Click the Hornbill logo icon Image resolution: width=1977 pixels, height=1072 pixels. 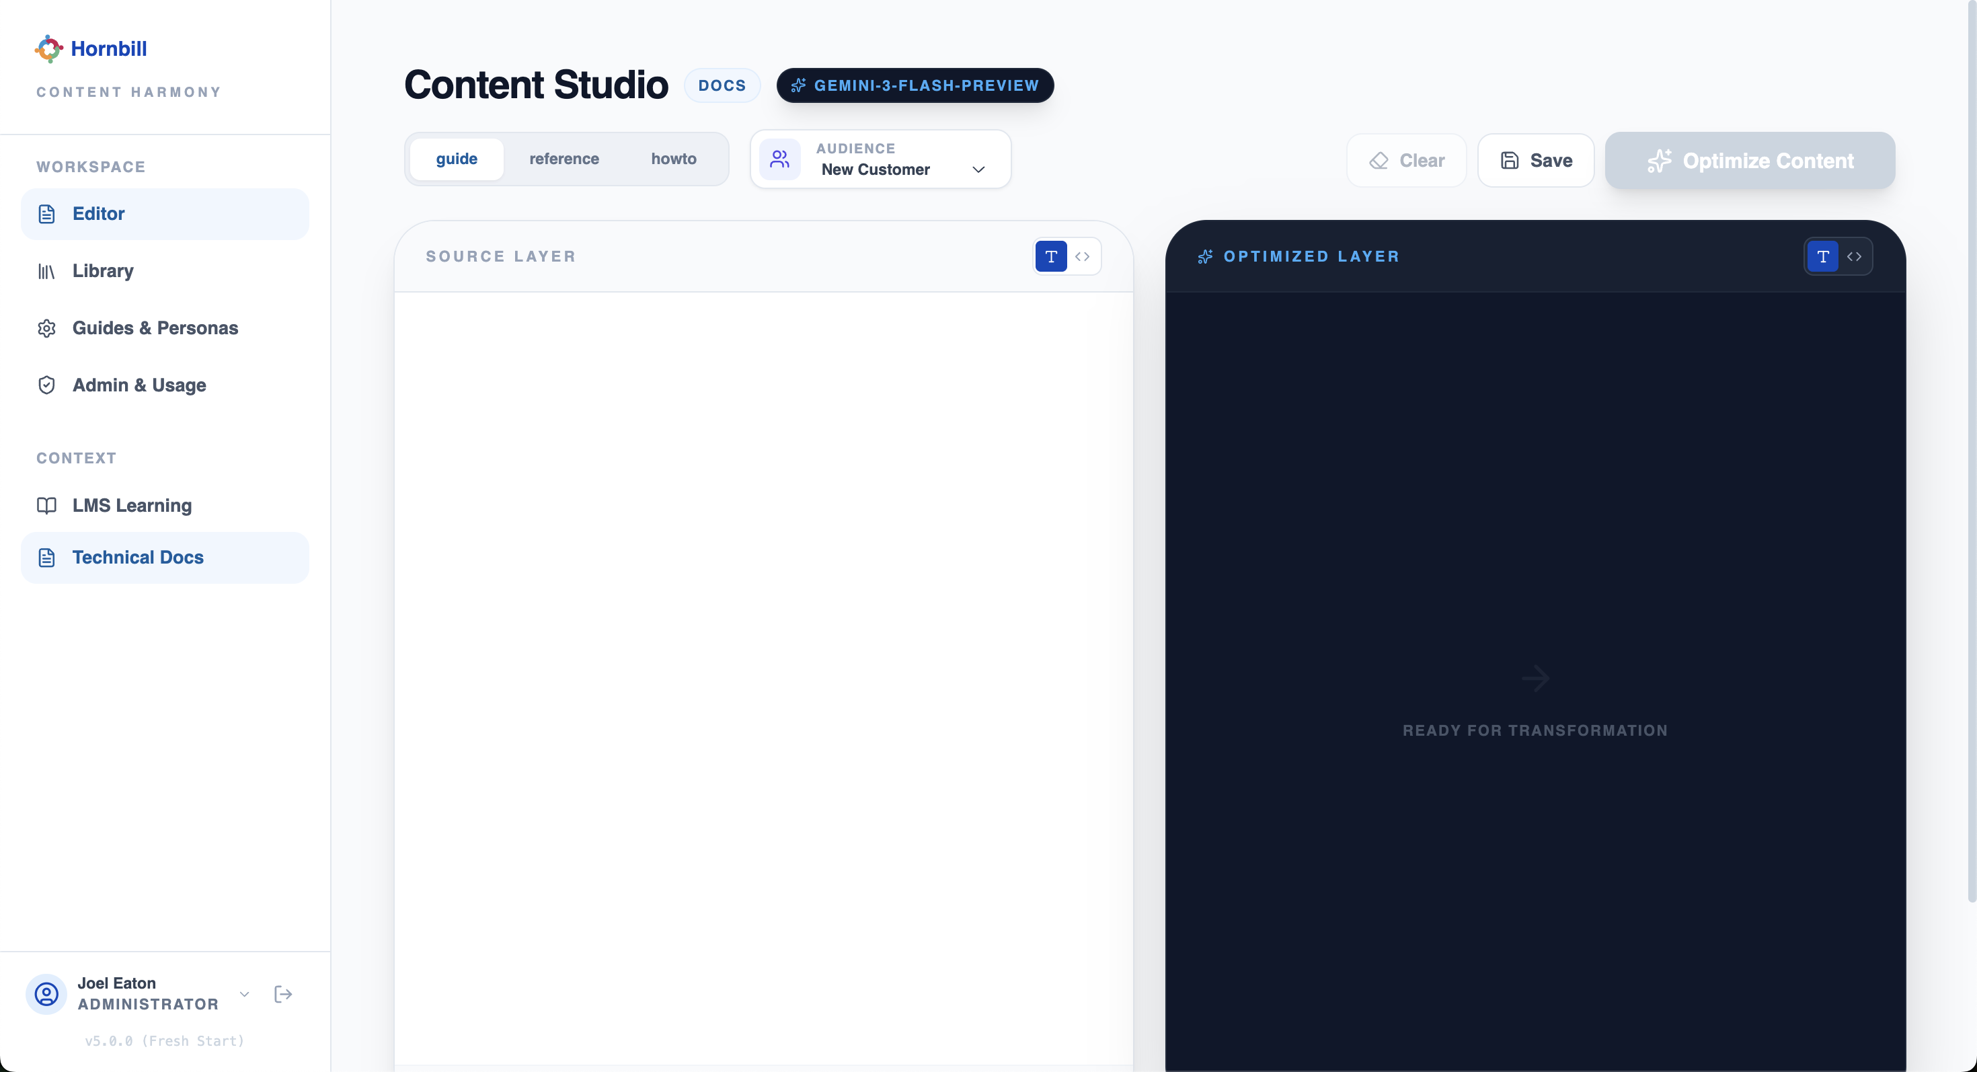48,48
